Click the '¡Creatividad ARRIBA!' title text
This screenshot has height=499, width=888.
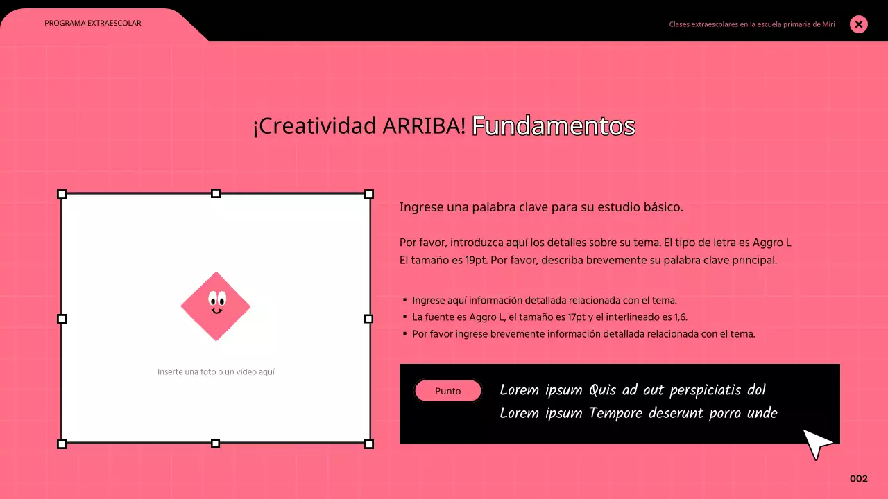point(359,126)
